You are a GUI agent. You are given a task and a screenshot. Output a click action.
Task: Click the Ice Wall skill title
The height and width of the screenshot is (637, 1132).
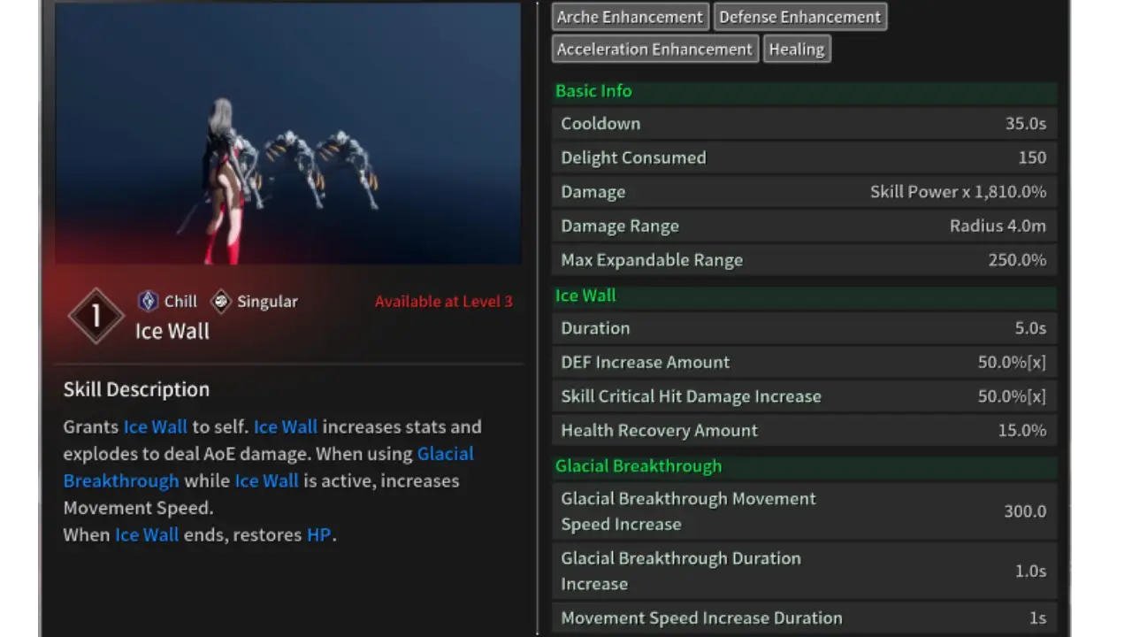pyautogui.click(x=172, y=332)
